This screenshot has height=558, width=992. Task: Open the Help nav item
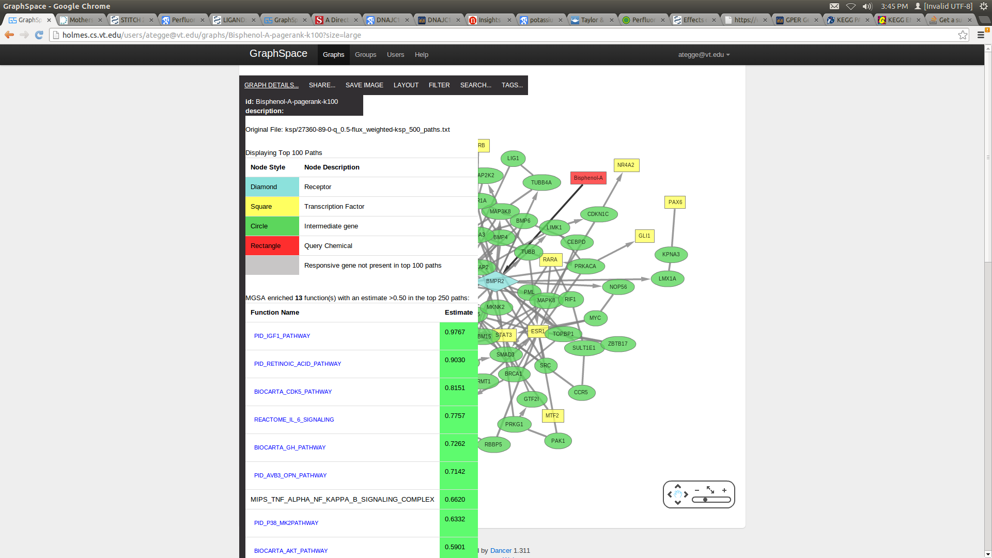tap(421, 54)
